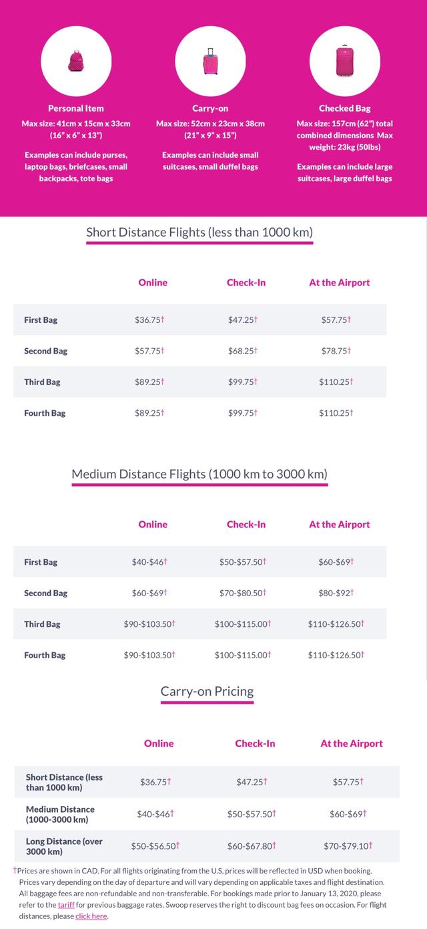Image resolution: width=427 pixels, height=929 pixels.
Task: Click Fourth Bag row label in medium distance table
Action: click(x=45, y=656)
